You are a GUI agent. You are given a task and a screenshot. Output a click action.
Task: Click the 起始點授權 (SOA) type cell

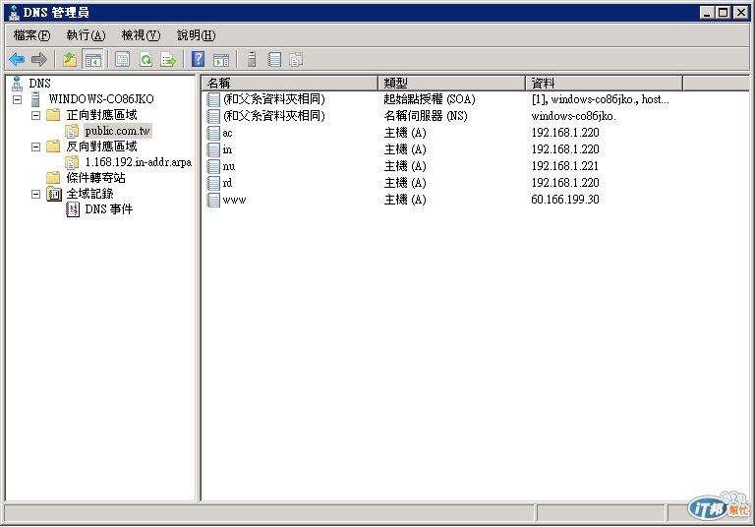pyautogui.click(x=430, y=99)
